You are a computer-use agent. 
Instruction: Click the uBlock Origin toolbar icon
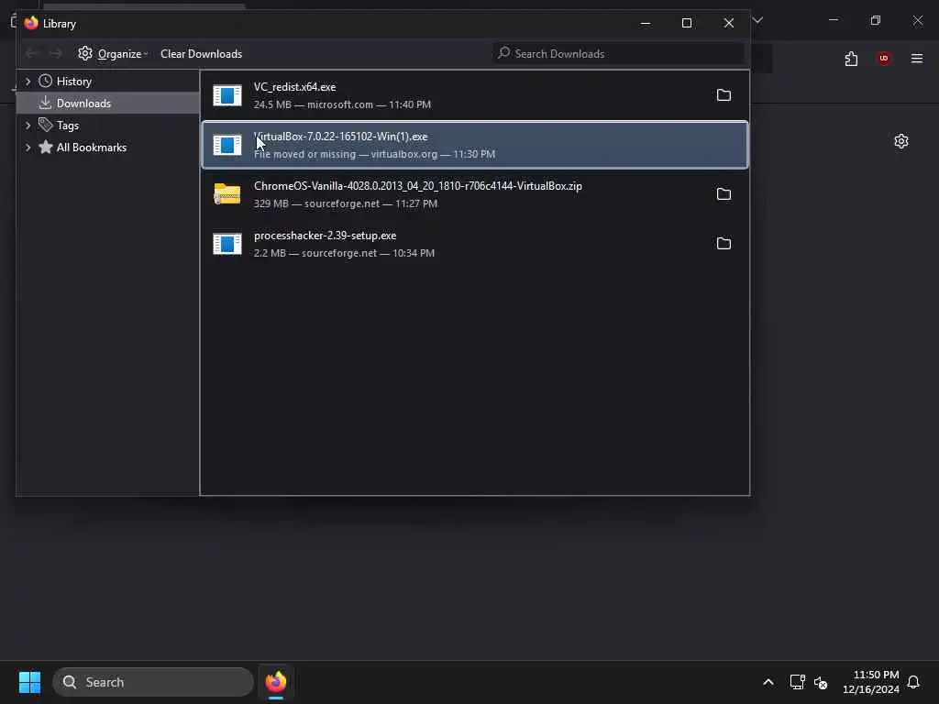pos(884,59)
